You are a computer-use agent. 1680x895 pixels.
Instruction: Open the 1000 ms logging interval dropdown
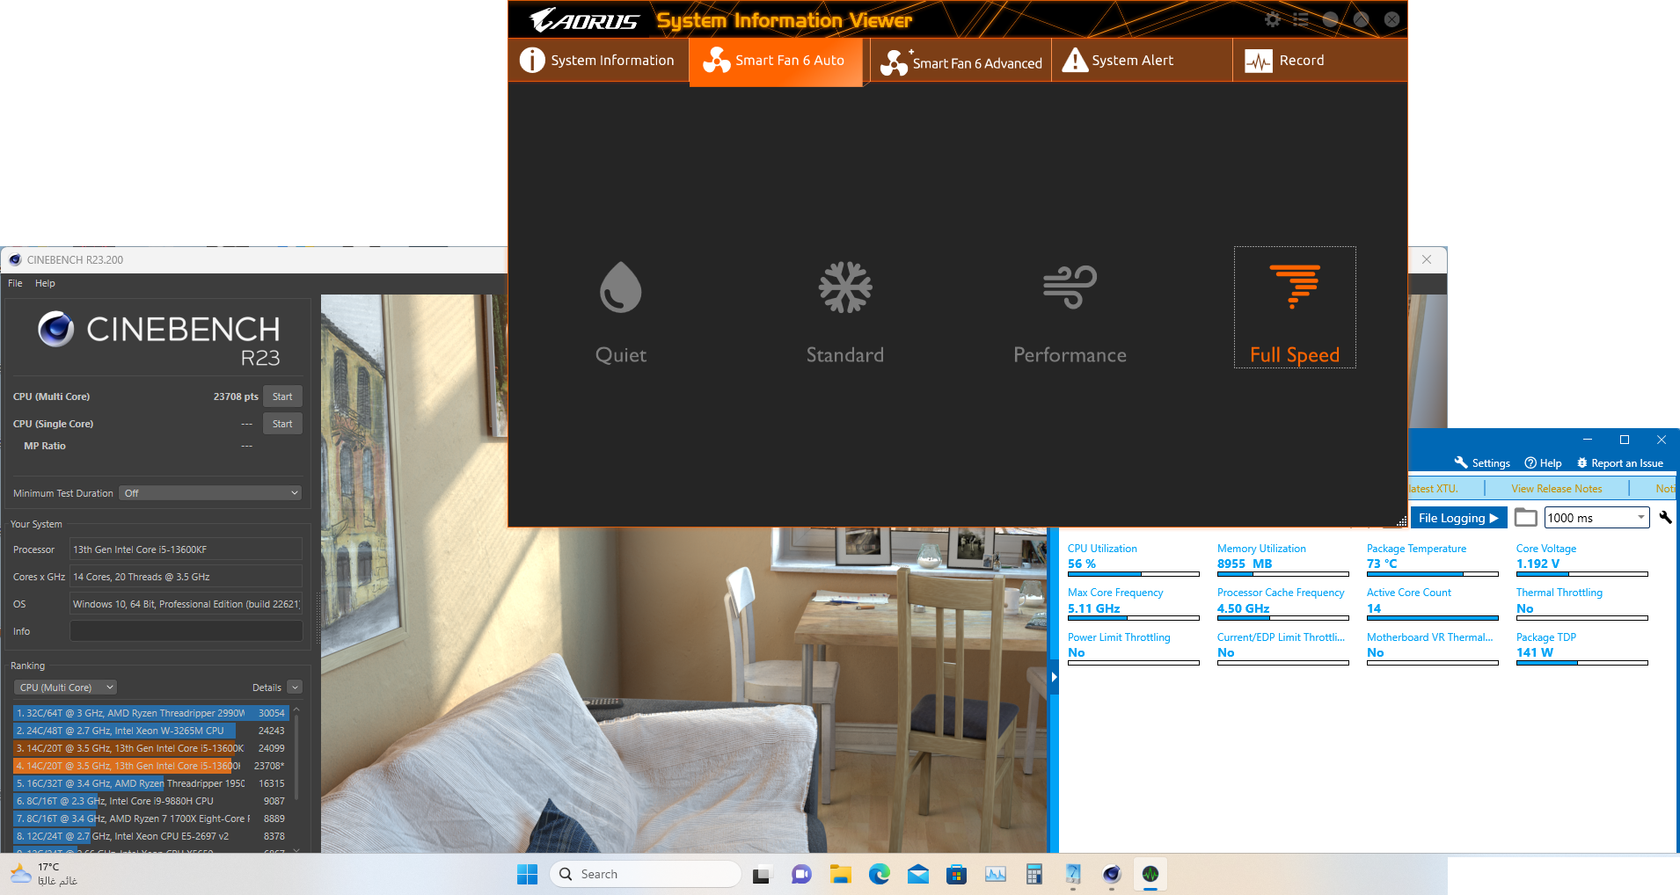[x=1596, y=518]
